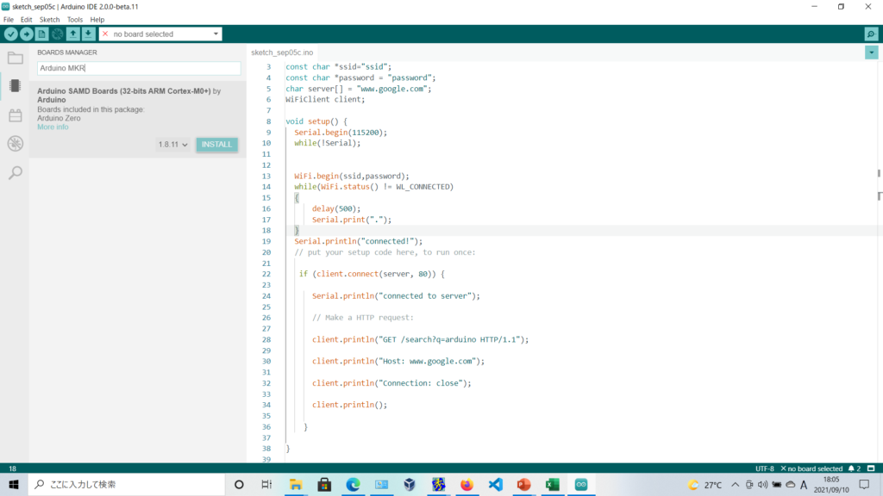Viewport: 883px width, 496px height.
Task: Click the 'void setup() {' line
Action: pos(316,121)
